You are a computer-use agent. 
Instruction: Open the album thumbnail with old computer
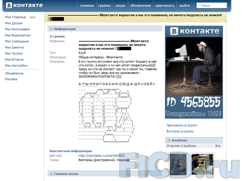[x=202, y=164]
